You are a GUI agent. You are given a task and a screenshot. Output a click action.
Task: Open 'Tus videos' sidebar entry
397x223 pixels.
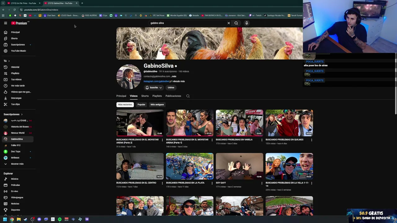click(17, 80)
